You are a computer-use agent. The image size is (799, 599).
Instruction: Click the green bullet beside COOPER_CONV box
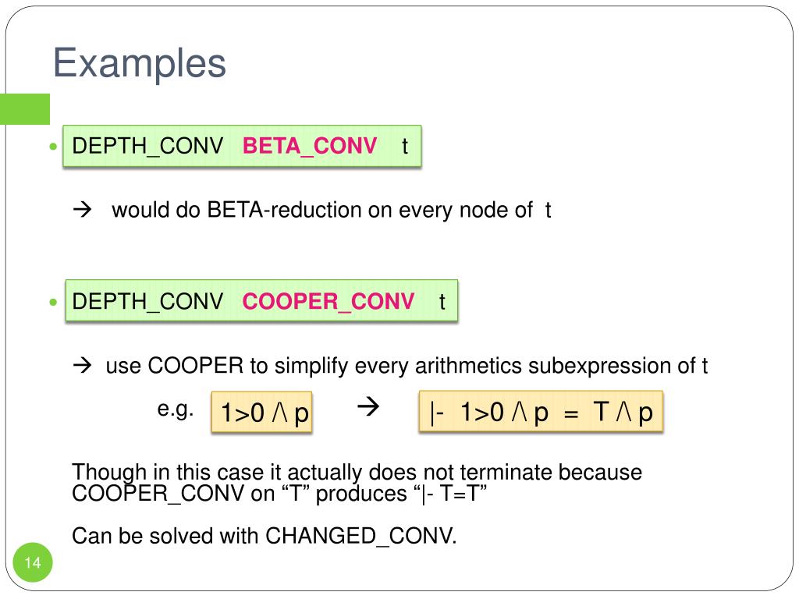pos(53,302)
